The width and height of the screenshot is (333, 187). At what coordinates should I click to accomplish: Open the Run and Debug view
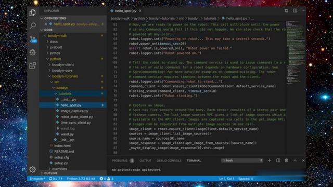(32, 52)
